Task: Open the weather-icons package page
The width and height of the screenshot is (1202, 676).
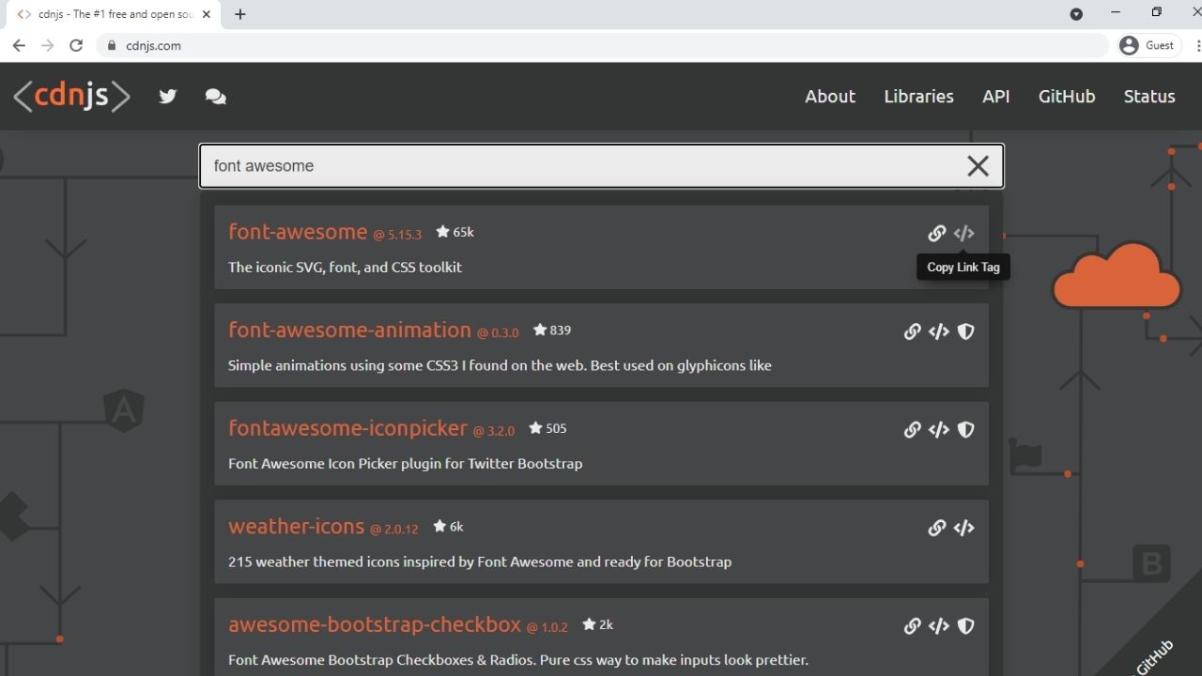Action: point(296,526)
